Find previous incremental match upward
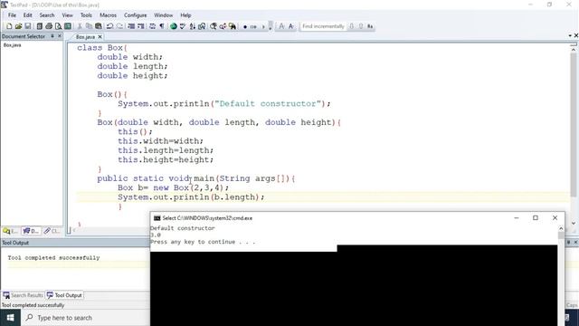Viewport: 579px width, 326px height. (x=361, y=26)
